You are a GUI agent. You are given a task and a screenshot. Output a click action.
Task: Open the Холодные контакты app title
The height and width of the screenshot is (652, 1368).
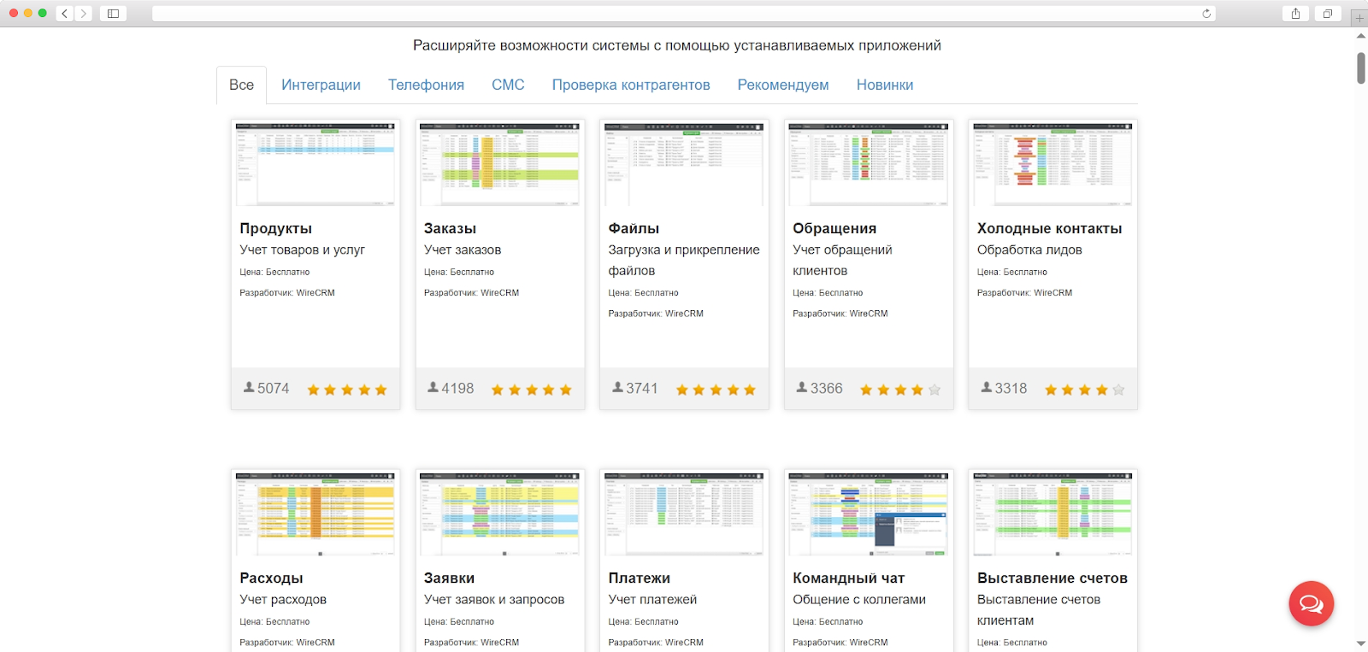[x=1049, y=228]
